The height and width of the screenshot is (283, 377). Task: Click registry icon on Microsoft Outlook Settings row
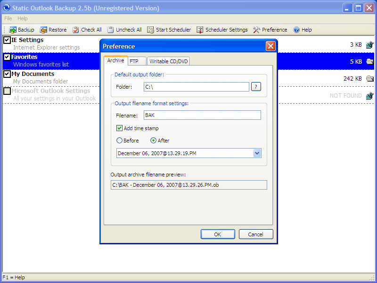pos(370,96)
